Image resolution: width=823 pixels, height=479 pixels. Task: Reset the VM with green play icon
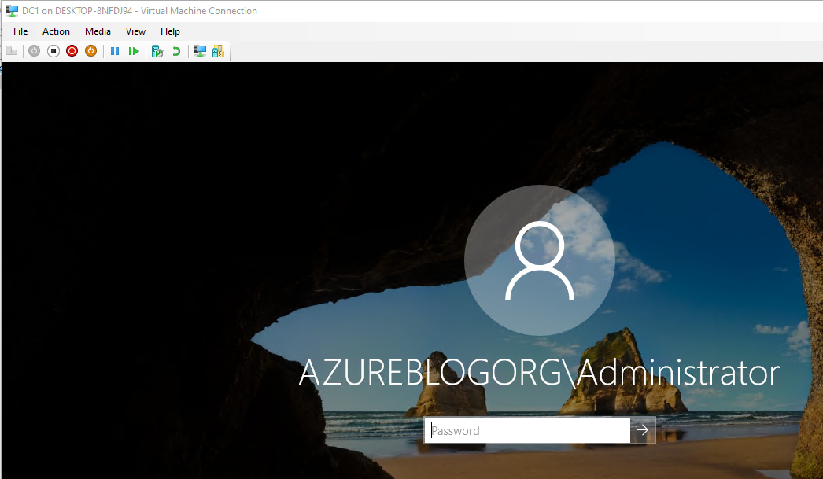(x=134, y=51)
